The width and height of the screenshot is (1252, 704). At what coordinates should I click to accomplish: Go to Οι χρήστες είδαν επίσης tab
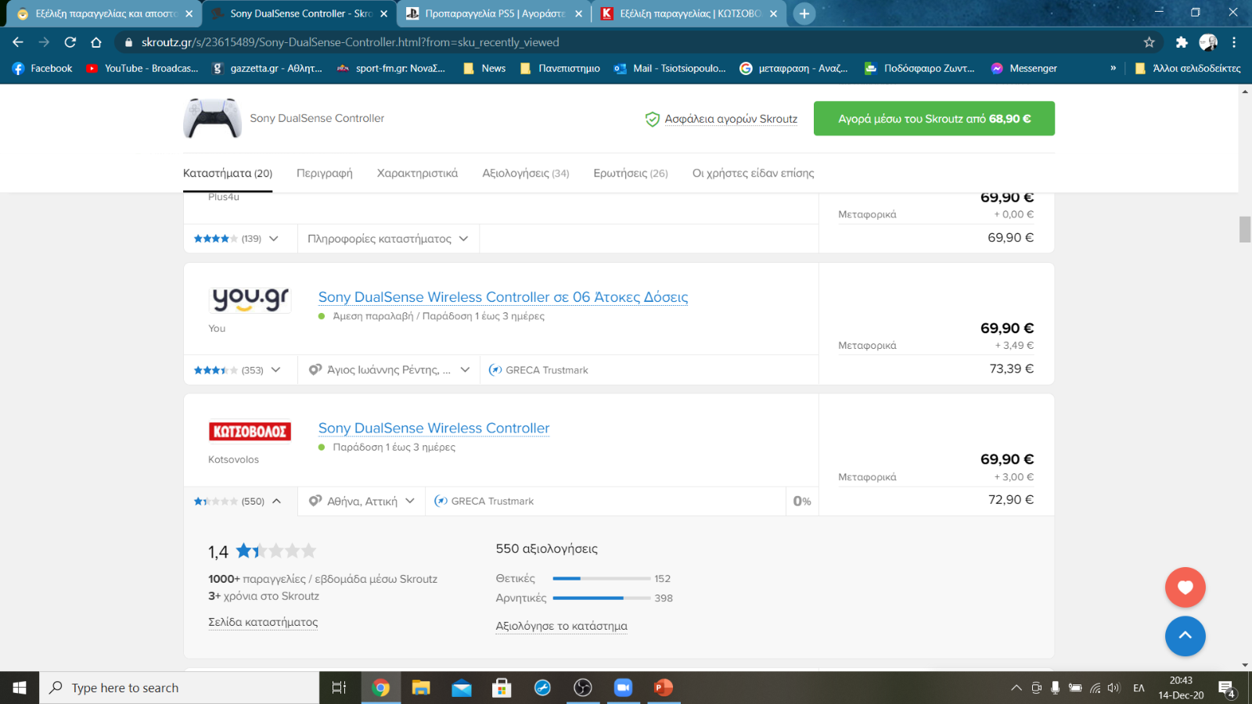[x=753, y=173]
